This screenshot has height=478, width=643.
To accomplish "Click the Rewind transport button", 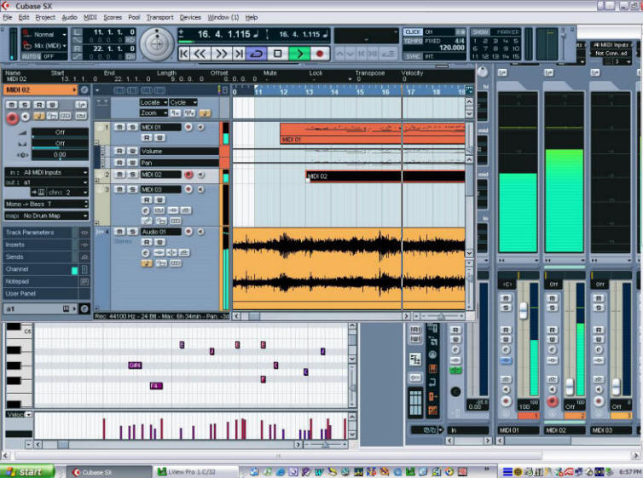I will point(201,53).
